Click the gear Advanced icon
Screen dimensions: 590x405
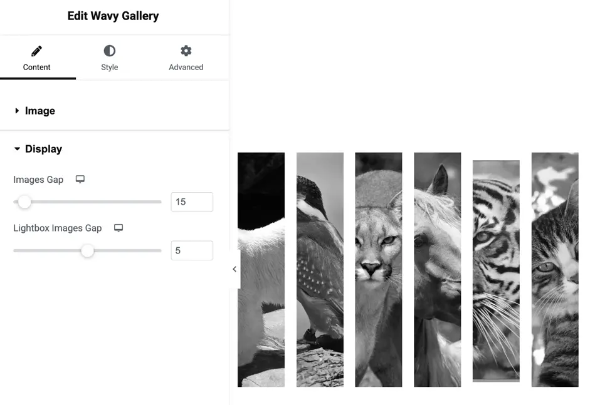pyautogui.click(x=186, y=51)
